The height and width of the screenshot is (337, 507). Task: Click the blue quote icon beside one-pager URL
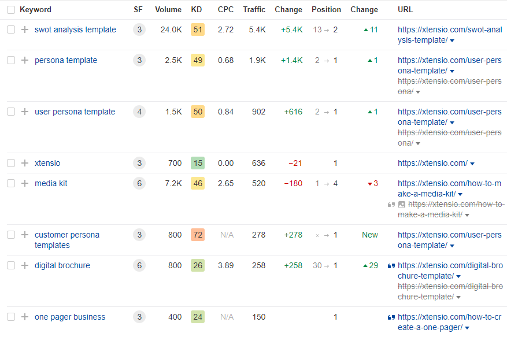tap(391, 317)
